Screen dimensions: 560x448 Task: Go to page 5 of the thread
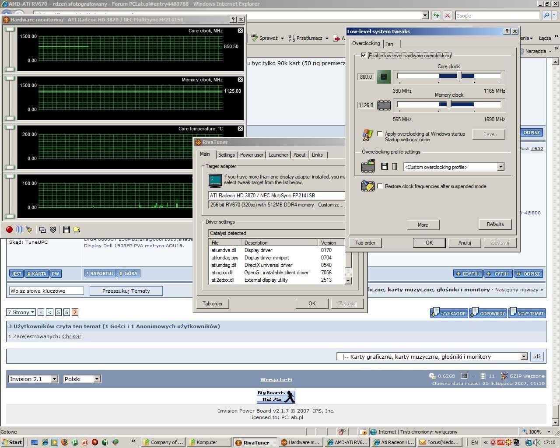(58, 312)
